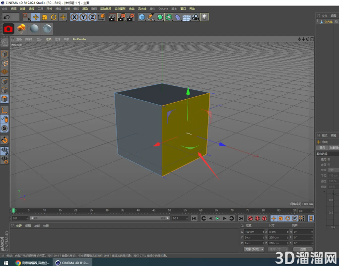
Task: Toggle the coordinate system icon
Action: click(x=101, y=17)
